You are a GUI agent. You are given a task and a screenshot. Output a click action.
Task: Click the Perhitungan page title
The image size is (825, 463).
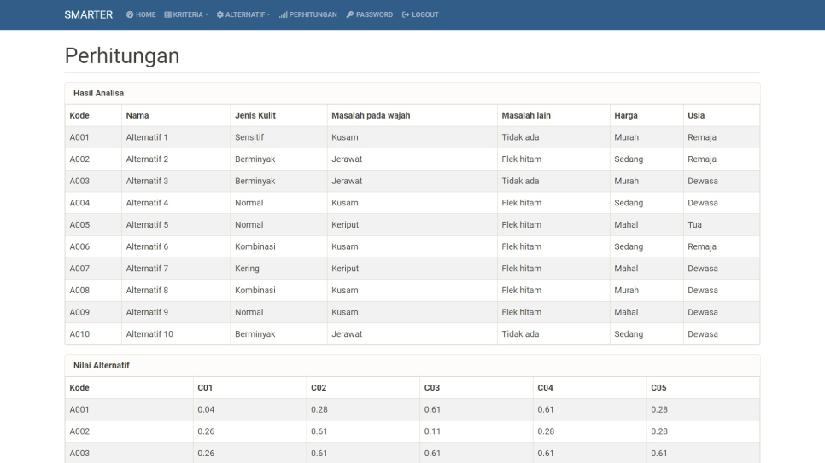(x=122, y=55)
